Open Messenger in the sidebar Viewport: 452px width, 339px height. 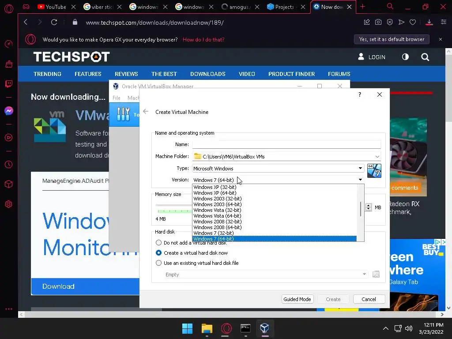(x=9, y=111)
